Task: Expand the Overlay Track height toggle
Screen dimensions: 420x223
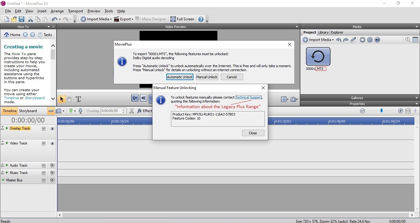Action: point(2,128)
